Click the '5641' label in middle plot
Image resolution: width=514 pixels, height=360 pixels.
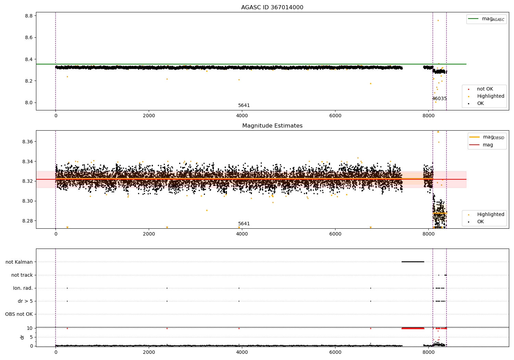tap(244, 224)
